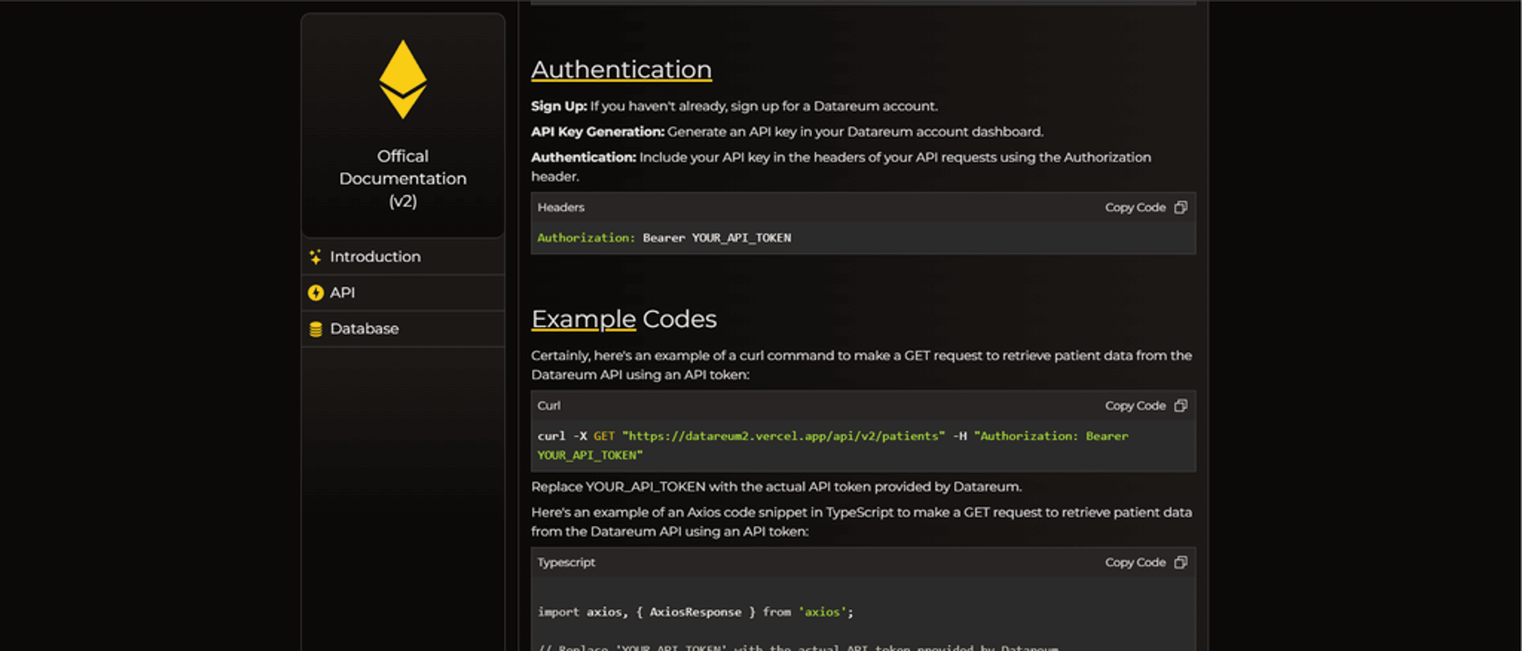Click Copy Code text for Headers
This screenshot has height=651, width=1522.
click(x=1135, y=207)
